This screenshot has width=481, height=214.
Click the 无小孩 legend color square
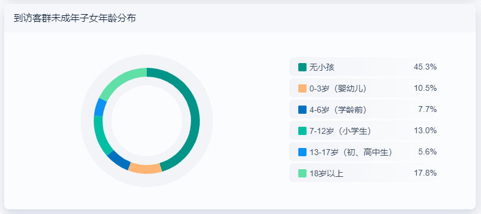[x=302, y=67]
